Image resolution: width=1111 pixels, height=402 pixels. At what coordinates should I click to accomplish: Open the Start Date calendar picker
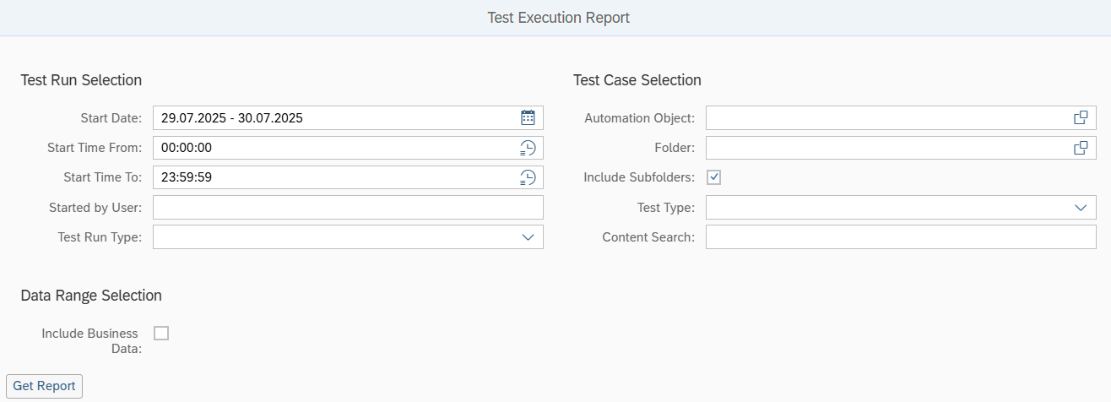(x=528, y=118)
